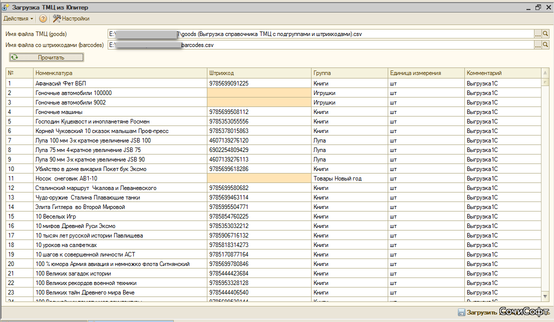Image resolution: width=554 pixels, height=322 pixels.
Task: Click the scrollbar up arrow of the table
Action: 545,72
